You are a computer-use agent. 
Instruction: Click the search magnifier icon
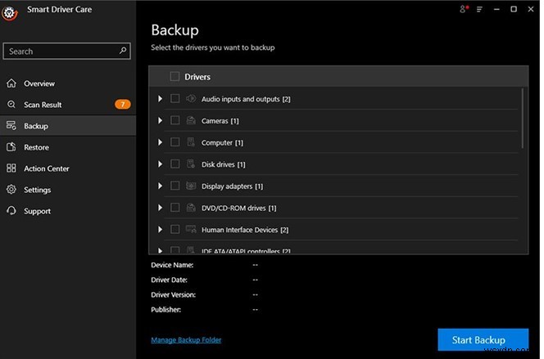point(123,51)
